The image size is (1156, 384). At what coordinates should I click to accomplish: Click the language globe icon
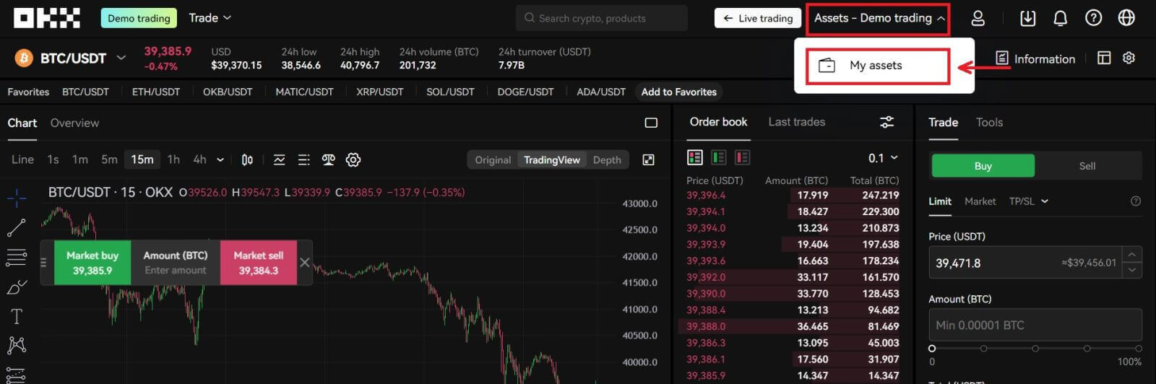1126,18
